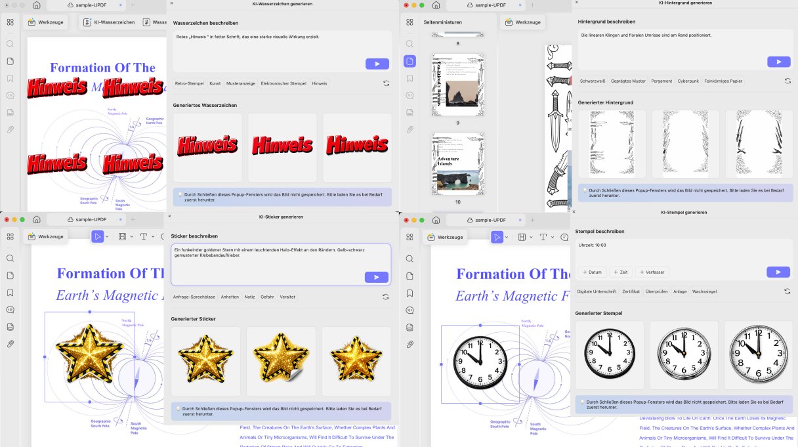Choose Musteranzeige suggestion chip
Viewport: 798px width, 447px height.
tap(241, 83)
